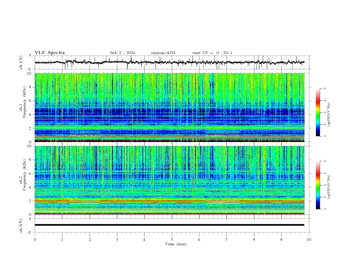
Task: Click the "station=ATH" label
Action: click(163, 53)
